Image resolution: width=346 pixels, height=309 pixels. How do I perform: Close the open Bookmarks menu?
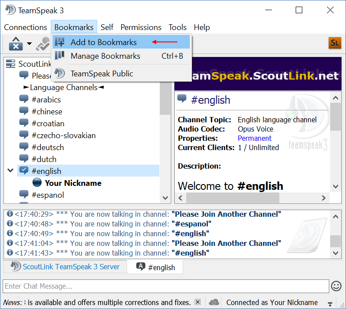[74, 27]
